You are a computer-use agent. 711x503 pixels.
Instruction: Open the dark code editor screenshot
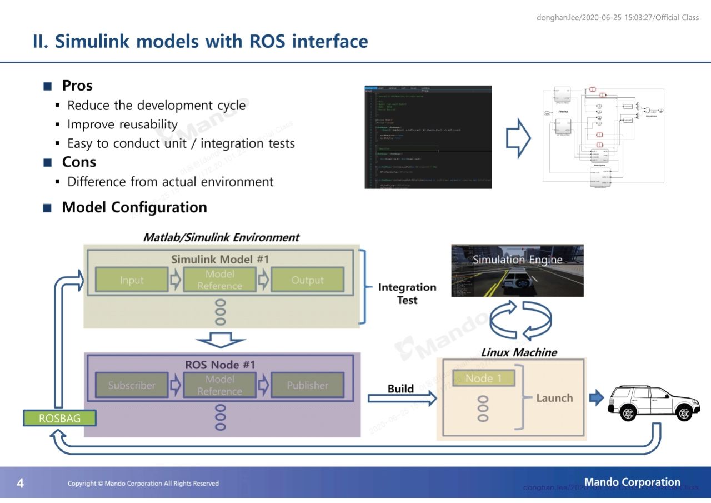428,137
